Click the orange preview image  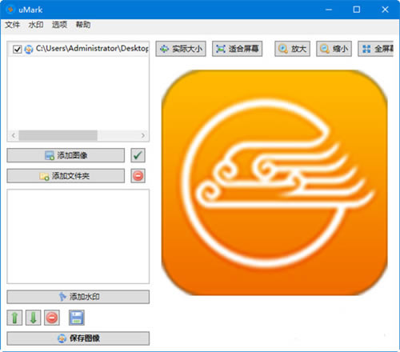[x=274, y=182]
